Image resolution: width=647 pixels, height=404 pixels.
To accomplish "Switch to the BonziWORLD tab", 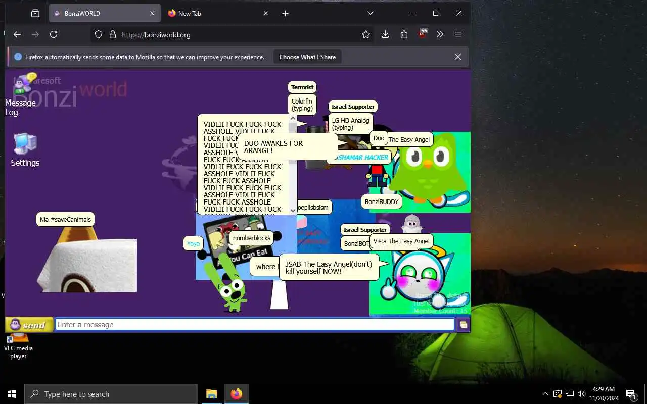I will tap(105, 13).
